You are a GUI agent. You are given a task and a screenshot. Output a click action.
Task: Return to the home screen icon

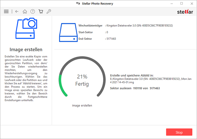25,12
